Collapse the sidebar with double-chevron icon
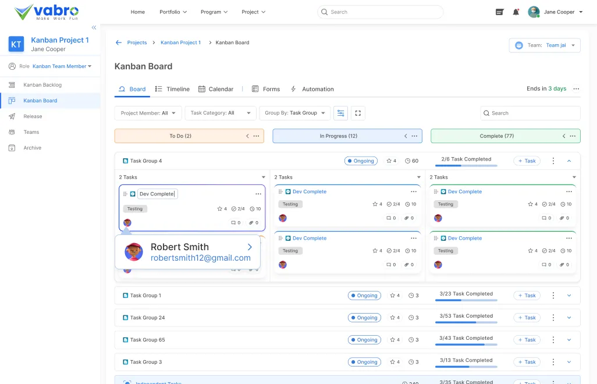Screen dimensions: 597x384 (x=94, y=27)
